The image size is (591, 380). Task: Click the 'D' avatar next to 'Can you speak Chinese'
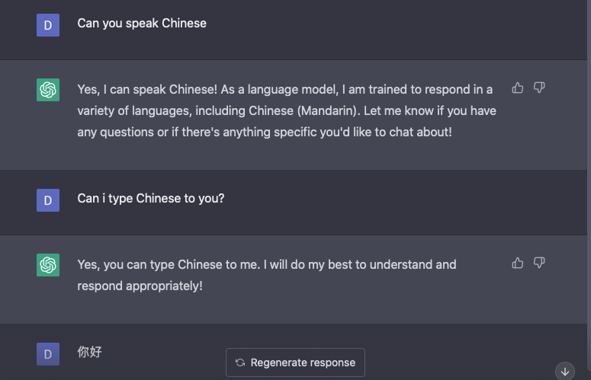tap(48, 24)
